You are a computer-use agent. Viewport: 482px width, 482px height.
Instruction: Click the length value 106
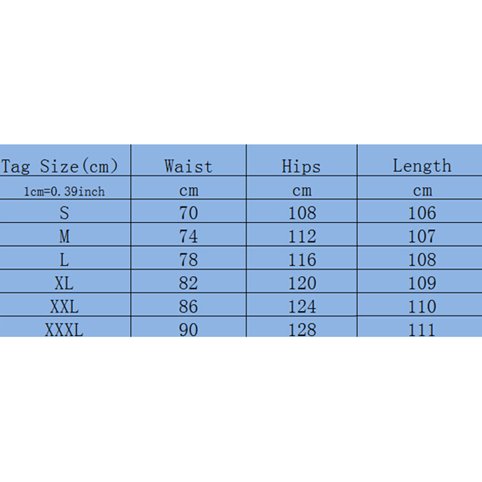click(x=422, y=213)
